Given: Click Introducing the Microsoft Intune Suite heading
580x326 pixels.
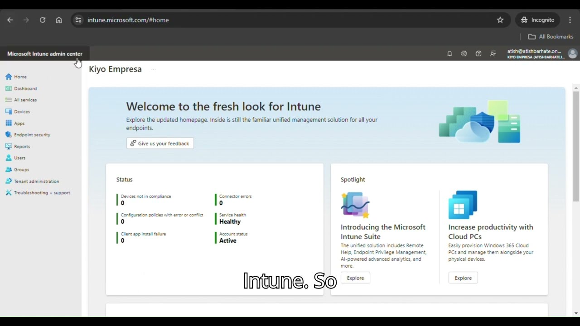Looking at the screenshot, I should pos(383,232).
